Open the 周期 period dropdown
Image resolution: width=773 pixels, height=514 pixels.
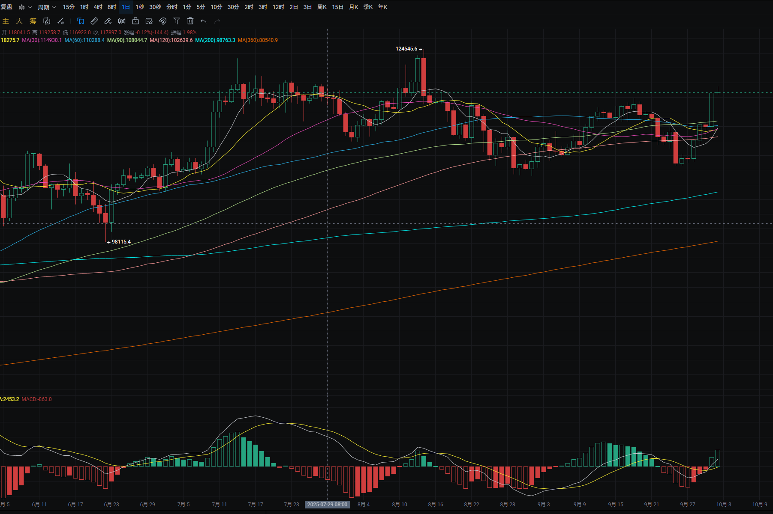point(46,7)
